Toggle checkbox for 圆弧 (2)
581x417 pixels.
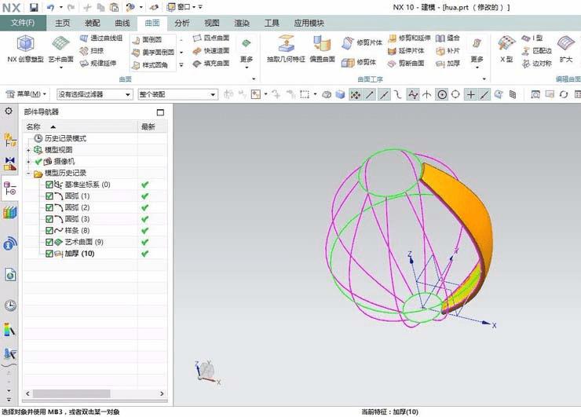49,207
